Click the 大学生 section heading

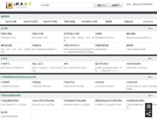[x=4, y=59]
